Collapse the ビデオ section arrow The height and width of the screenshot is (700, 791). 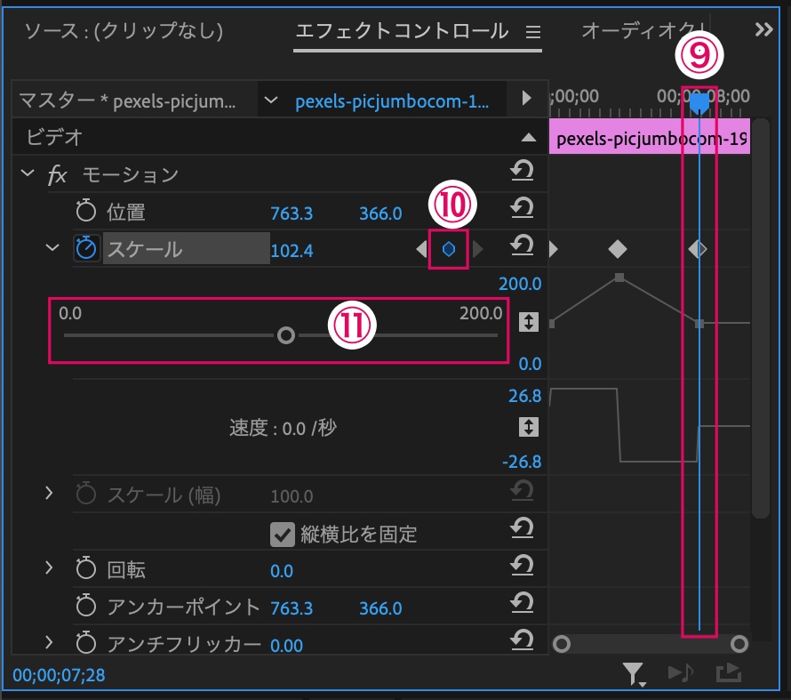pos(528,137)
